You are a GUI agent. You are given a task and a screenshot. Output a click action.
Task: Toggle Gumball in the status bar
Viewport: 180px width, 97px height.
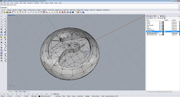coord(87,96)
